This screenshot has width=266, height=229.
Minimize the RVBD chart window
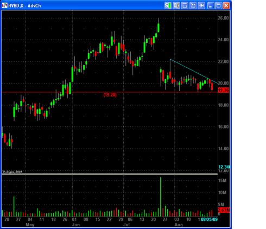(211, 5)
